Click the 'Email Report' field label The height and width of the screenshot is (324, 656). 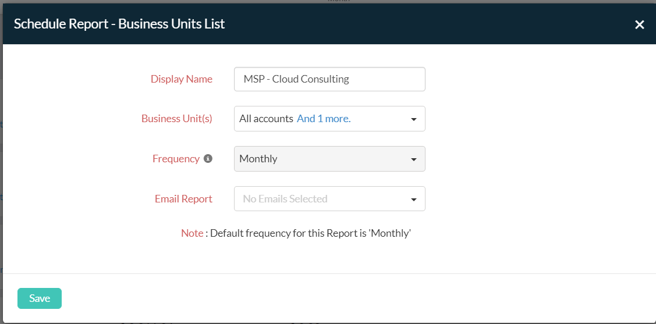tap(183, 199)
